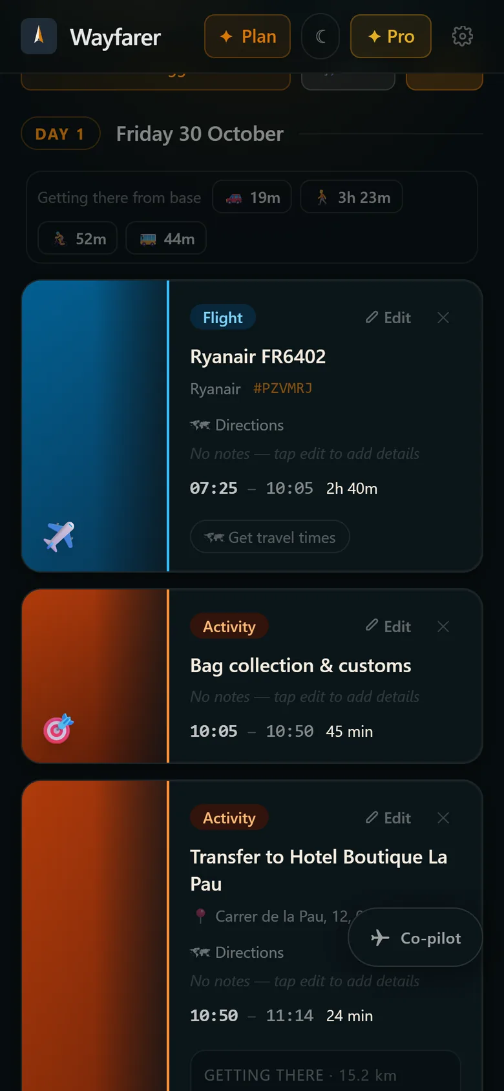
Task: Click the dart target activity icon
Action: point(59,728)
